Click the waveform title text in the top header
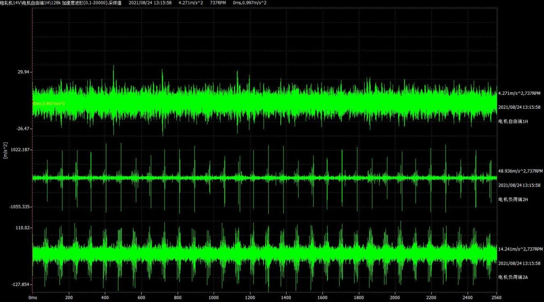Image resolution: width=544 pixels, height=302 pixels. click(x=61, y=3)
